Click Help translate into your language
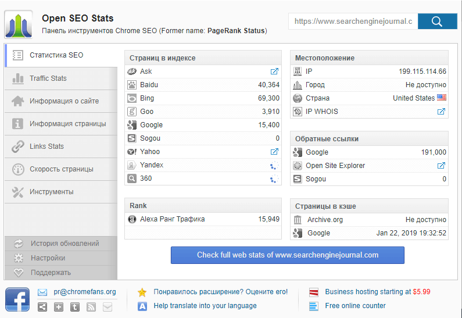Image resolution: width=462 pixels, height=318 pixels. [205, 306]
